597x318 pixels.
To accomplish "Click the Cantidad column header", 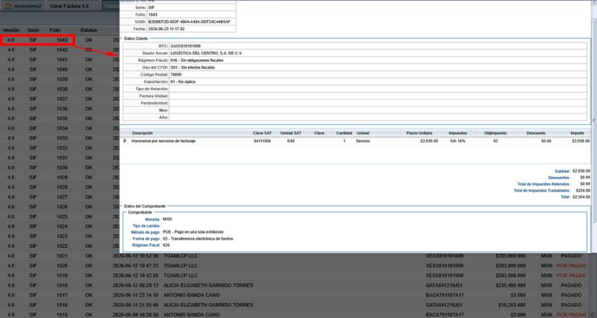I will (344, 133).
